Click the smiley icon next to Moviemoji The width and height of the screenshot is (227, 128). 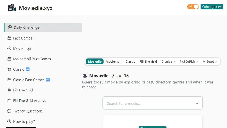[9, 48]
